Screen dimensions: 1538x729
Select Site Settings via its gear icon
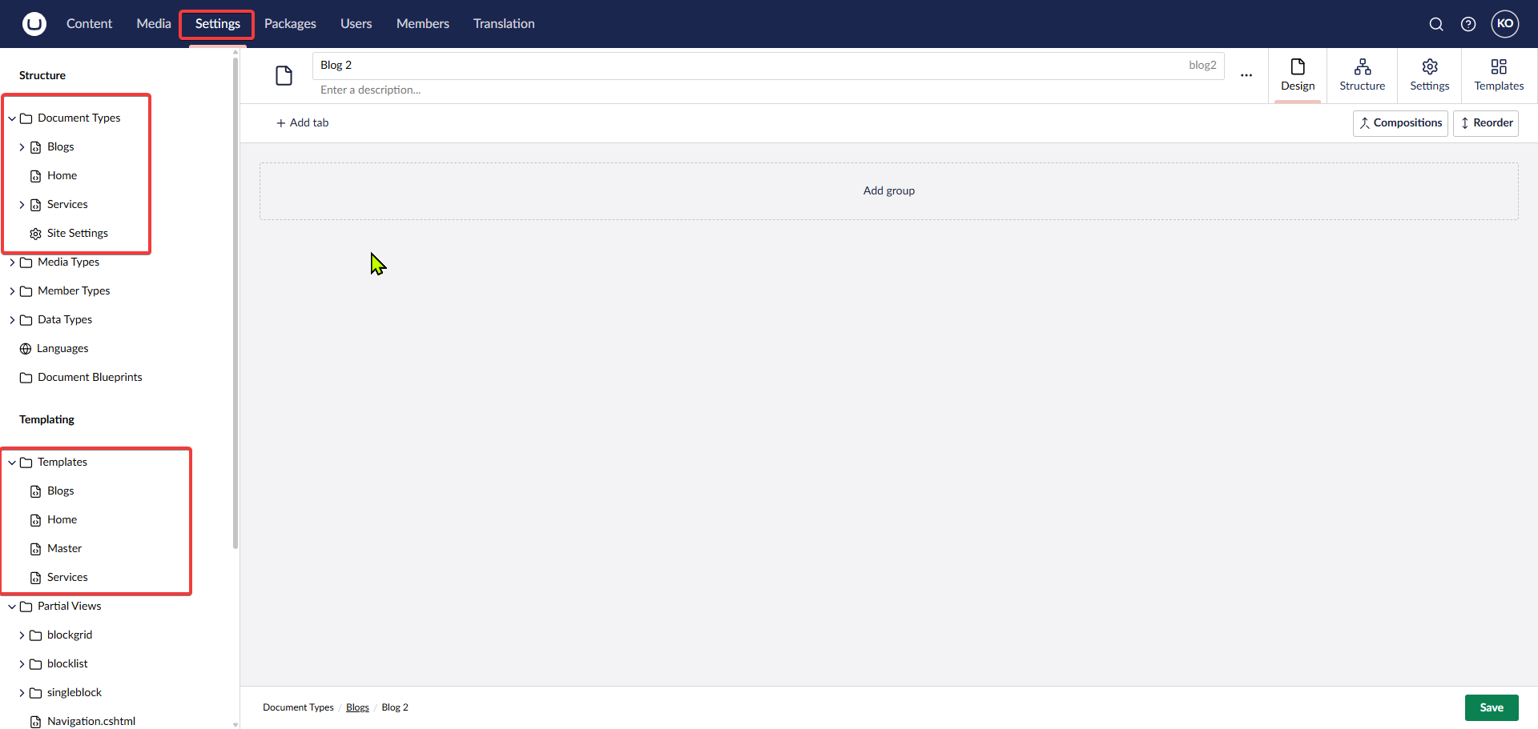point(35,233)
